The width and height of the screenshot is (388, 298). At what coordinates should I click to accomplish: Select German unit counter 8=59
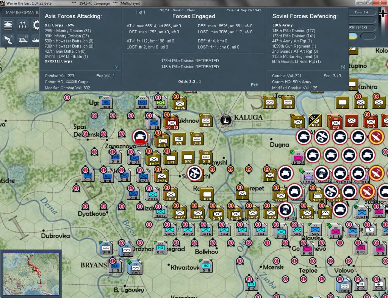pyautogui.click(x=153, y=123)
